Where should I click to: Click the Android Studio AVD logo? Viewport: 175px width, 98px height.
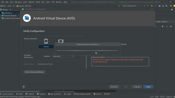(x=27, y=18)
